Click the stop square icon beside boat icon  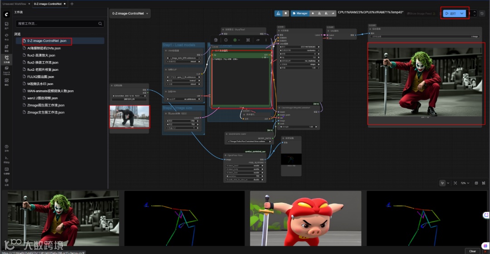tap(286, 13)
